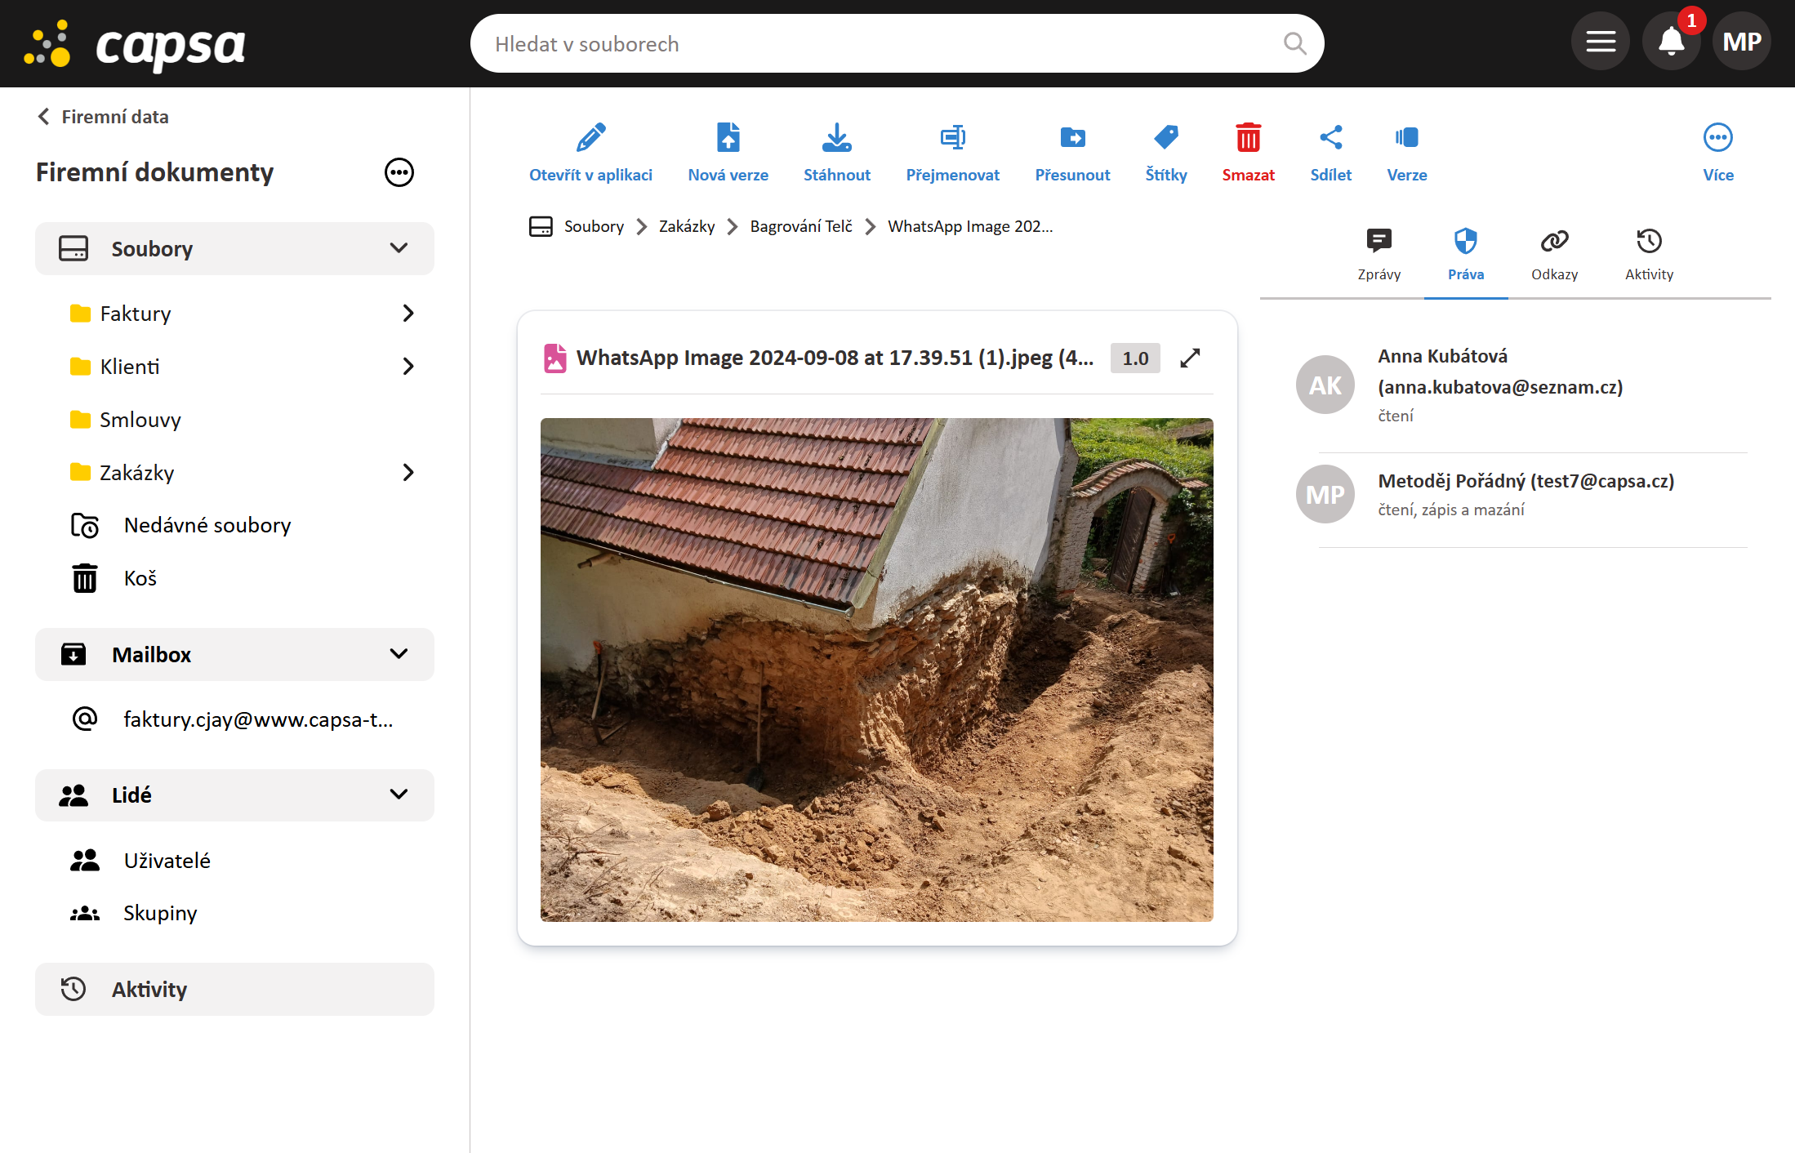Open Přejmenovat rename tool

point(952,139)
